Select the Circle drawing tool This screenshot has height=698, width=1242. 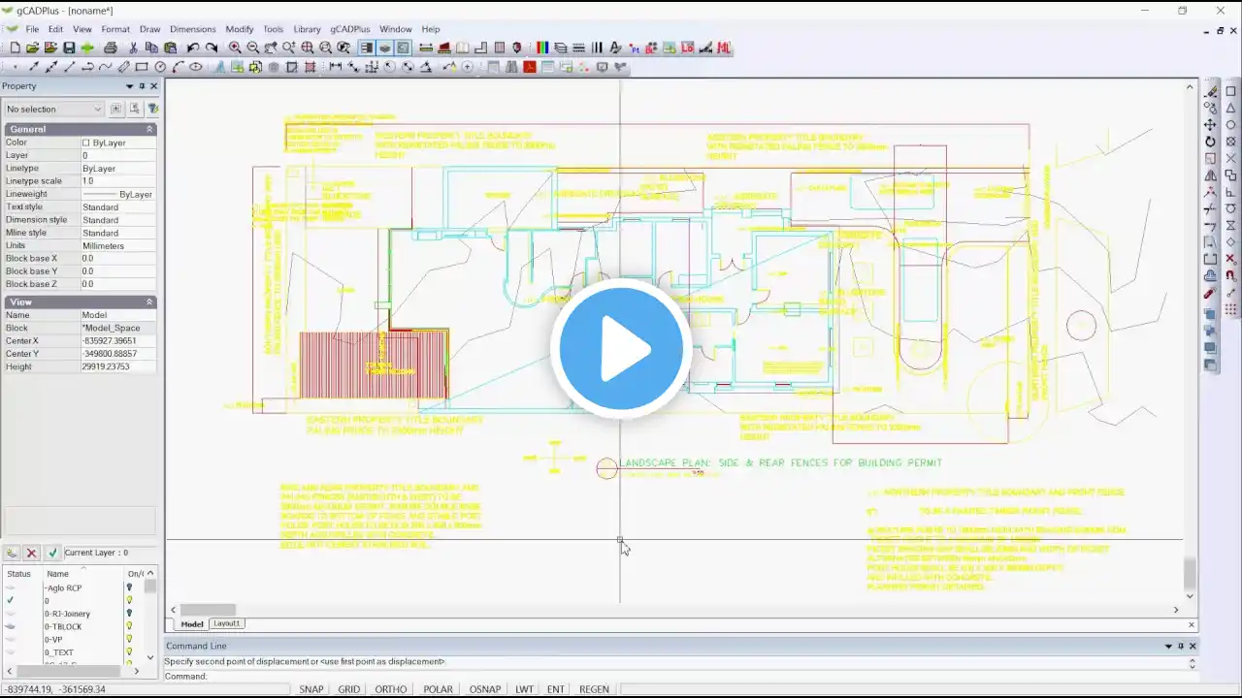pos(160,67)
